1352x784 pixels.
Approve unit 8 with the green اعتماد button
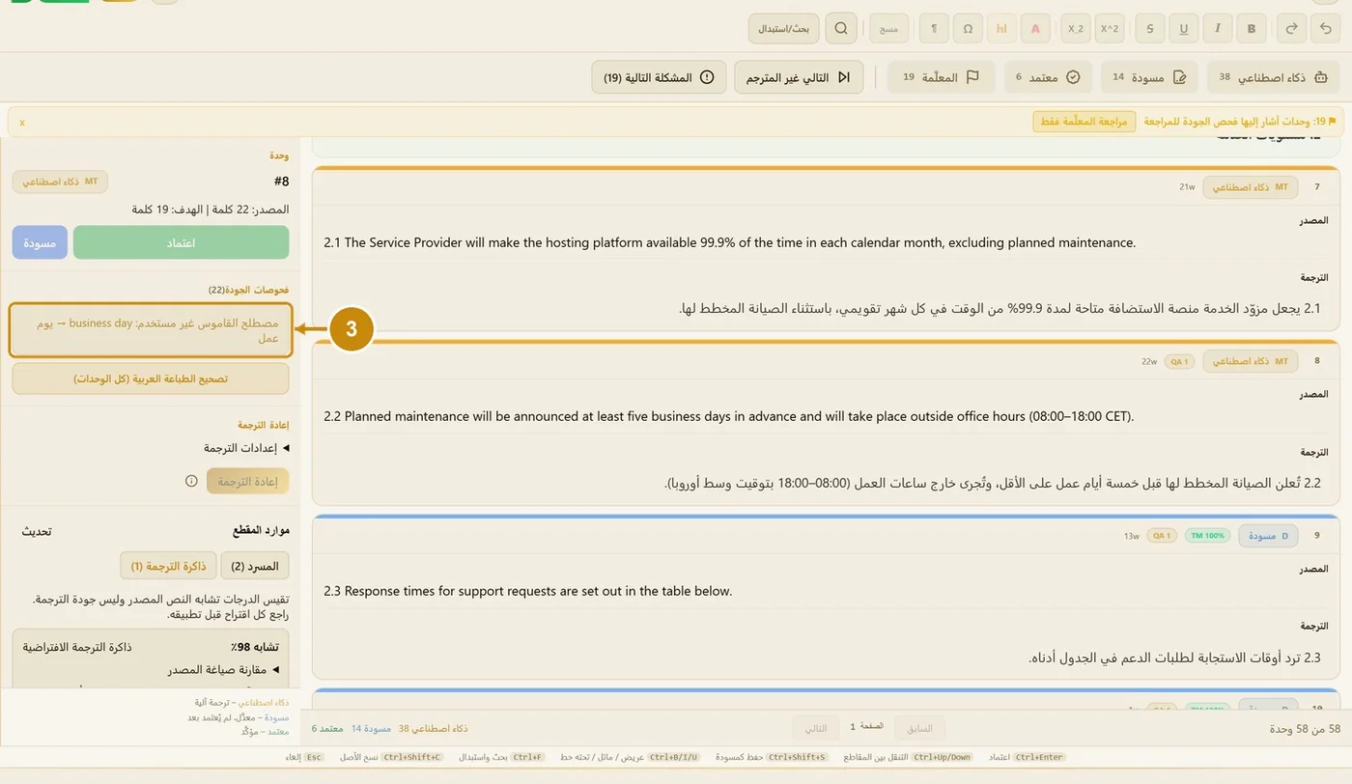181,242
